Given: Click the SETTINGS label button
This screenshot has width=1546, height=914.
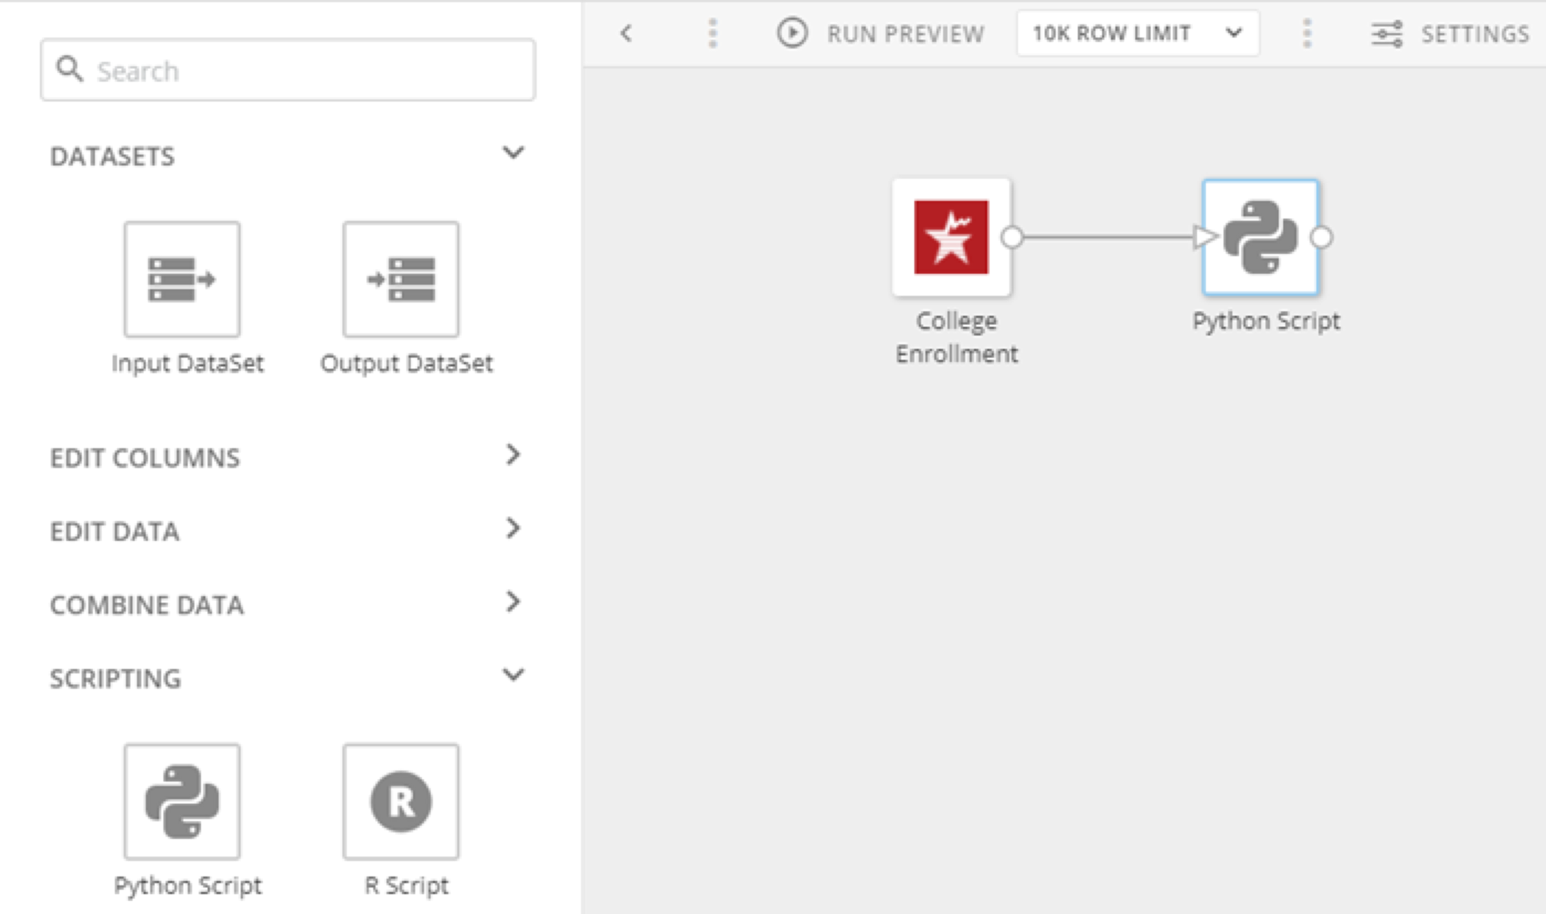Looking at the screenshot, I should pos(1475,34).
